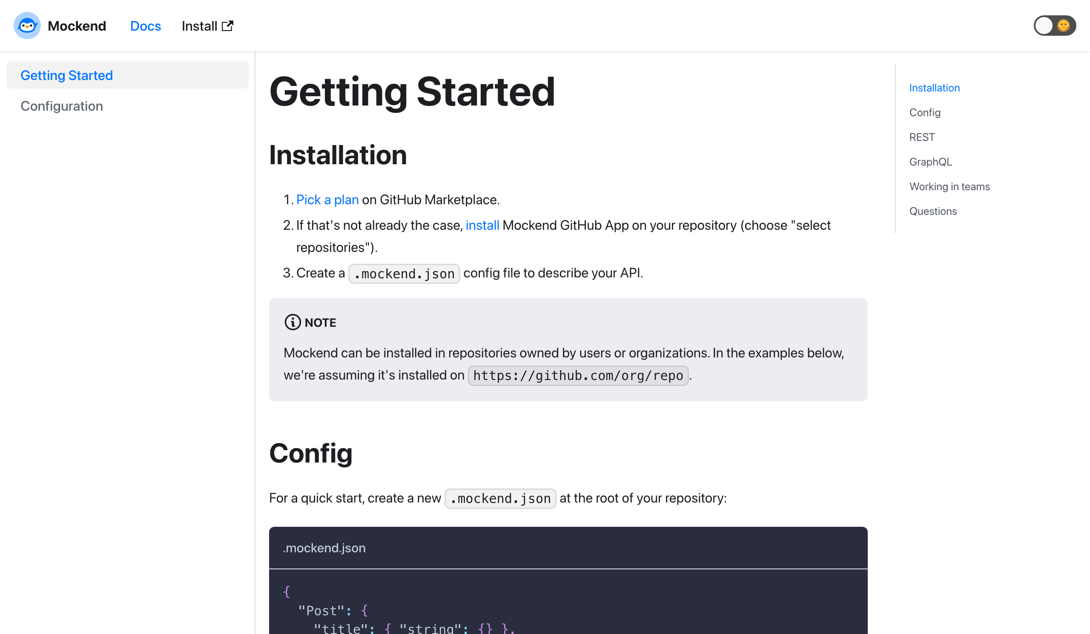
Task: Open the Install navigation link
Action: point(207,26)
